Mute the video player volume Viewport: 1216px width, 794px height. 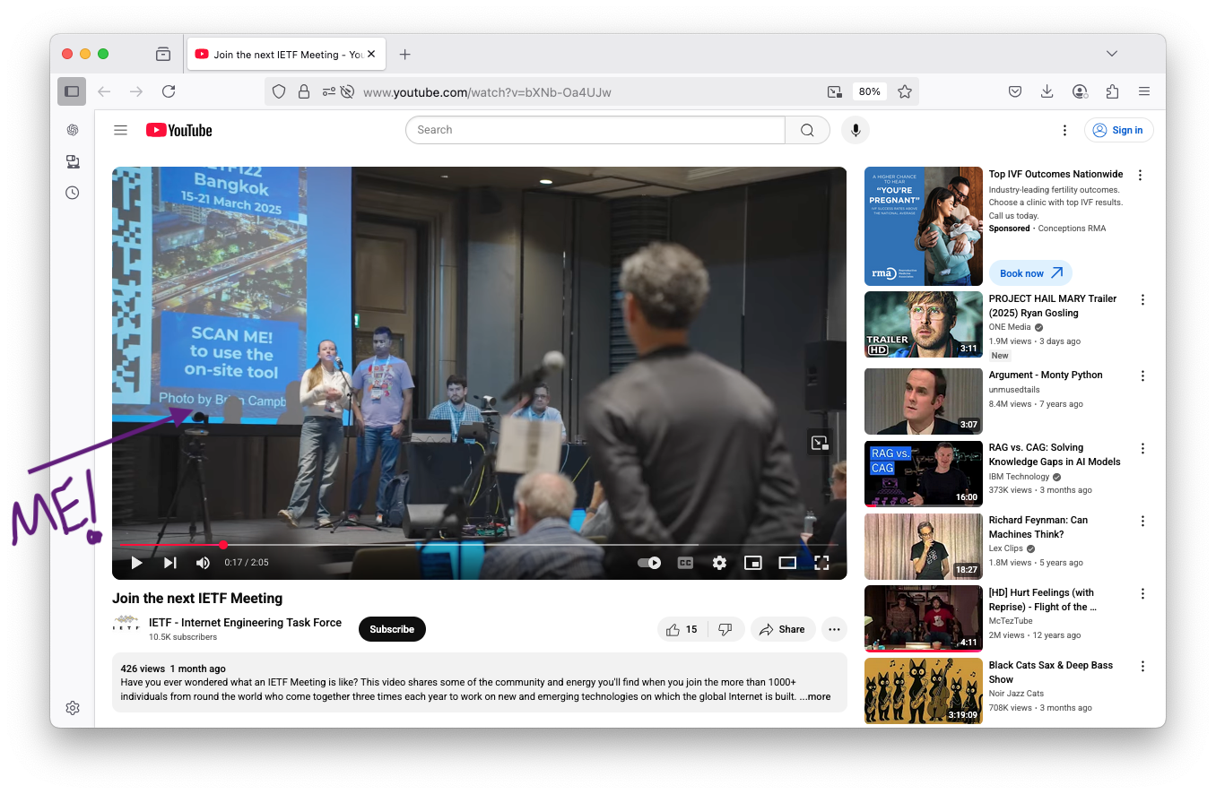(203, 563)
